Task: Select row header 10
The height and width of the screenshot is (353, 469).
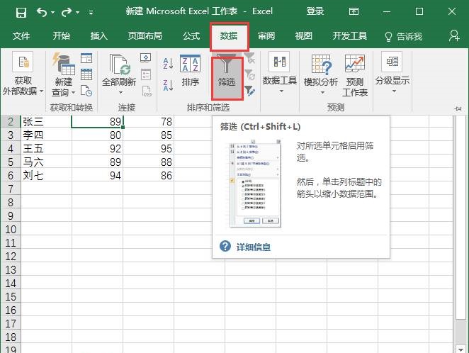Action: tap(11, 230)
